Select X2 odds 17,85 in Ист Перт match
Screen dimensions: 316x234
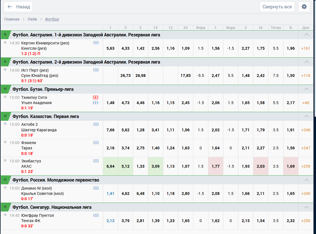click(186, 76)
